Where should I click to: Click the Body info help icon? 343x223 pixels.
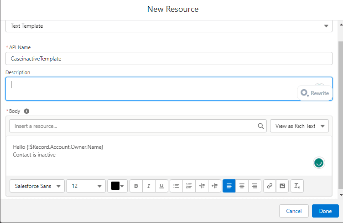pyautogui.click(x=26, y=111)
